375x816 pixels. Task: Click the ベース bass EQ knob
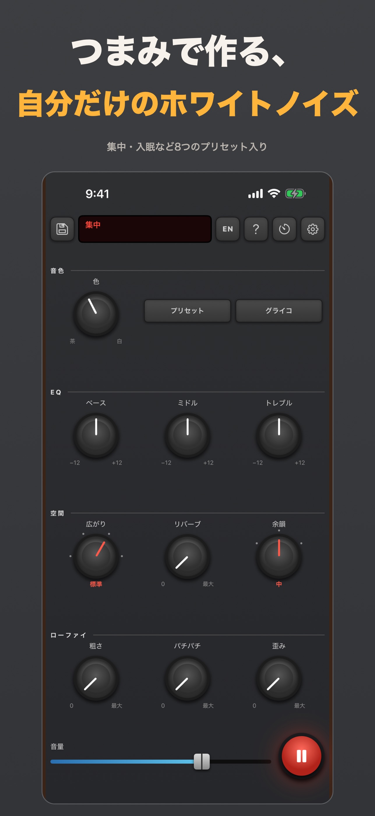click(x=96, y=435)
